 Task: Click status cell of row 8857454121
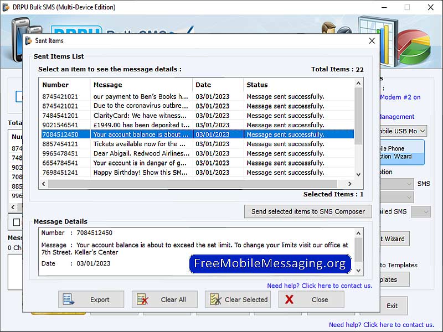pos(285,144)
